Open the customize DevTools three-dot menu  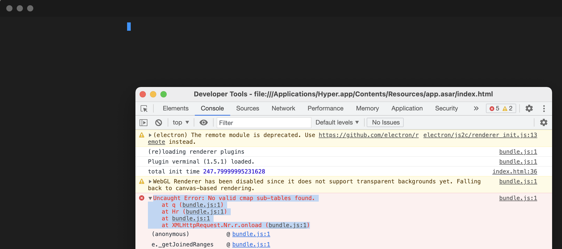tap(544, 109)
